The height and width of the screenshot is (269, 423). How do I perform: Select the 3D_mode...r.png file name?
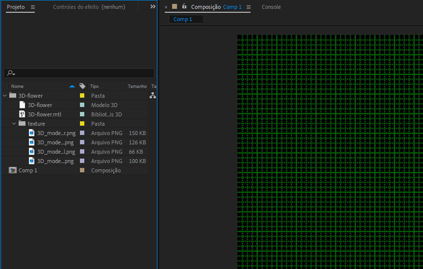56,133
